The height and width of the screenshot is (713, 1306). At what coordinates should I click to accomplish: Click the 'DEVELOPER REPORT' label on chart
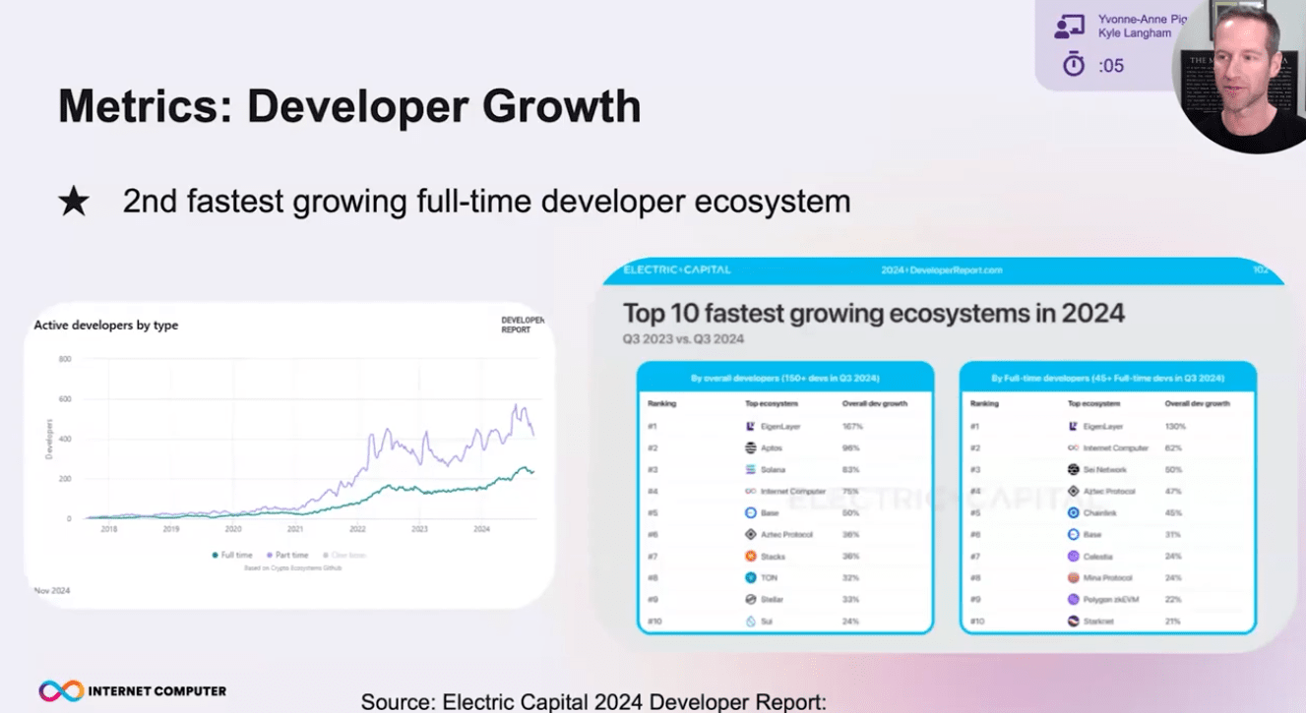click(x=522, y=326)
